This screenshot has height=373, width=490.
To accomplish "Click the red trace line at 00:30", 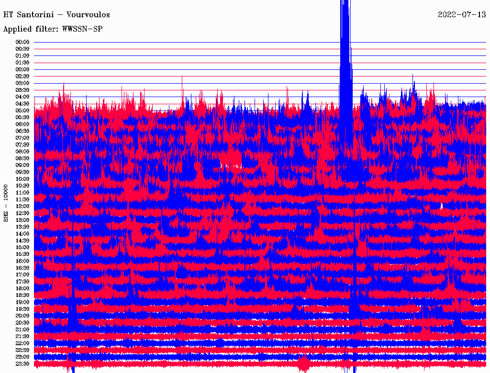I will pyautogui.click(x=191, y=49).
